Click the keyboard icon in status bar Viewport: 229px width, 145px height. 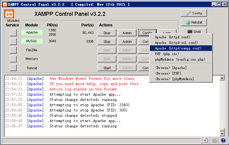click(214, 140)
